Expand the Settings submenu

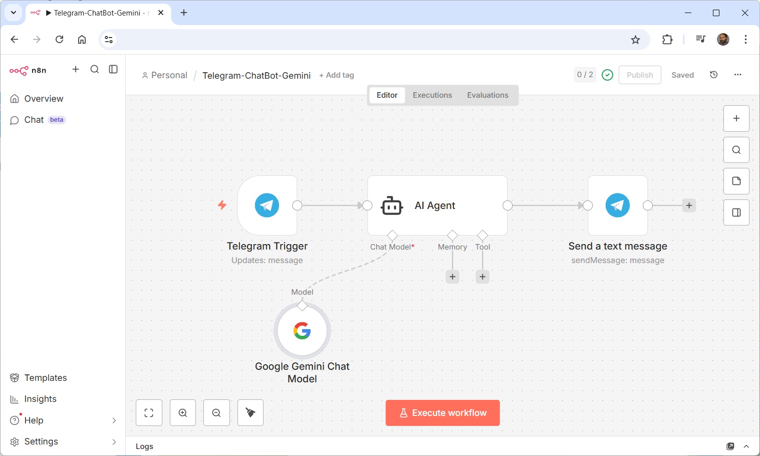(x=114, y=441)
